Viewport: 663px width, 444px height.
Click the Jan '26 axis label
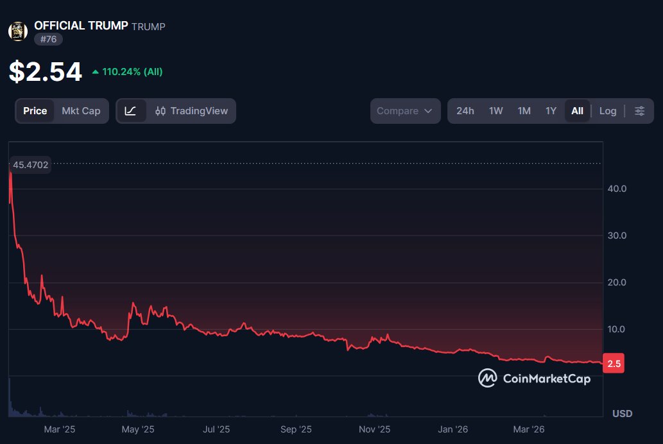pos(453,429)
